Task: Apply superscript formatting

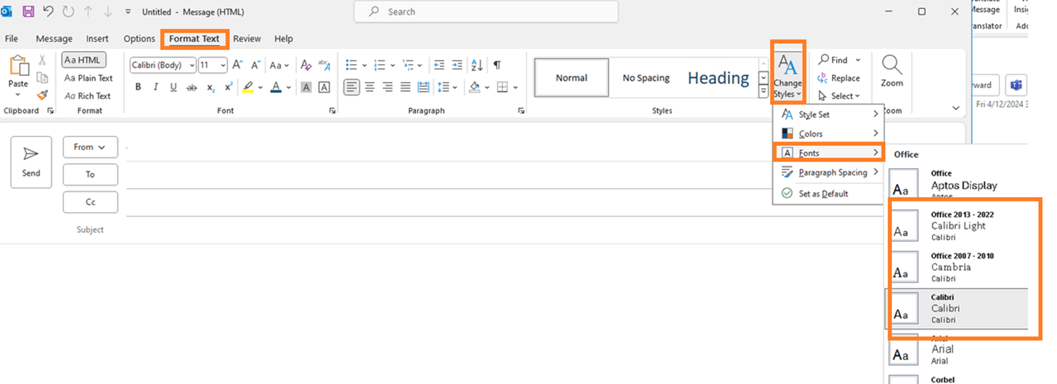Action: (x=228, y=87)
